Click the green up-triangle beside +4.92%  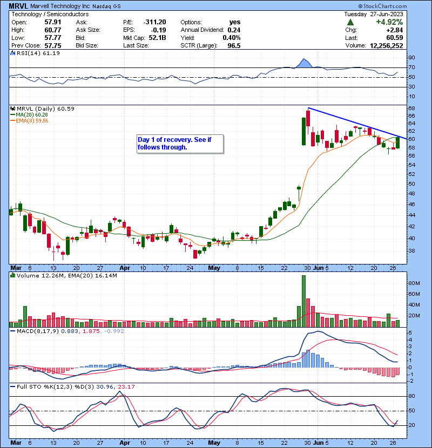coord(350,22)
